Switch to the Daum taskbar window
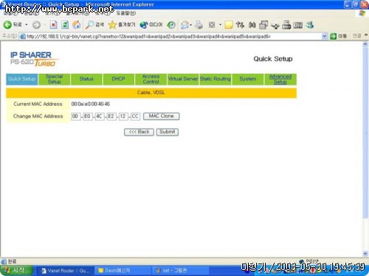Viewport: 369px width, 276px height. (x=123, y=271)
